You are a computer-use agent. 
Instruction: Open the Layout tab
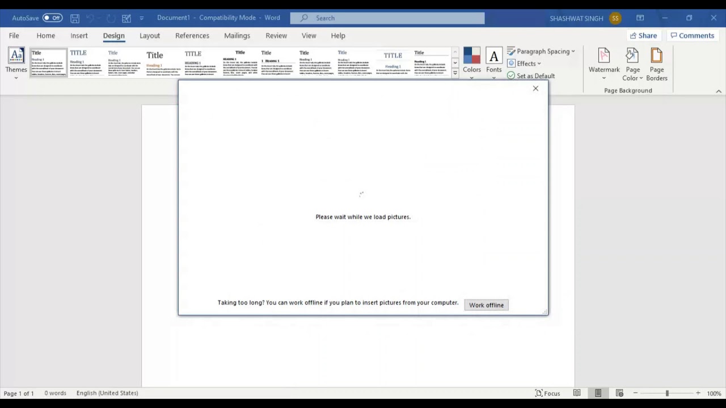(x=150, y=36)
